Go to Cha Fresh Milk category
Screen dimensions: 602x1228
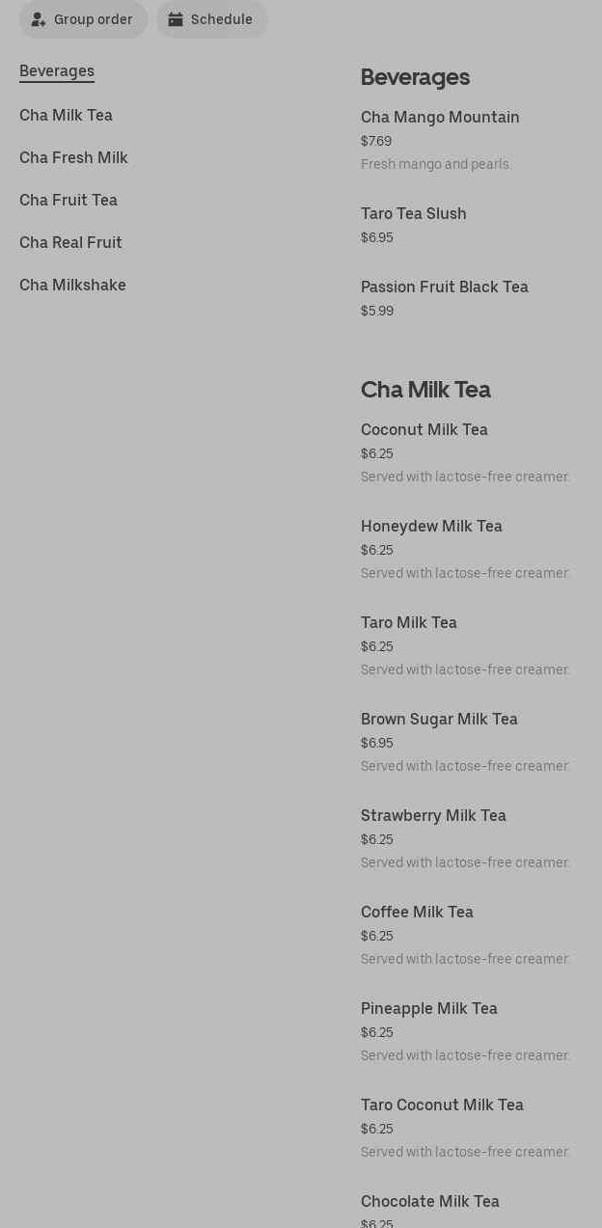pyautogui.click(x=73, y=158)
